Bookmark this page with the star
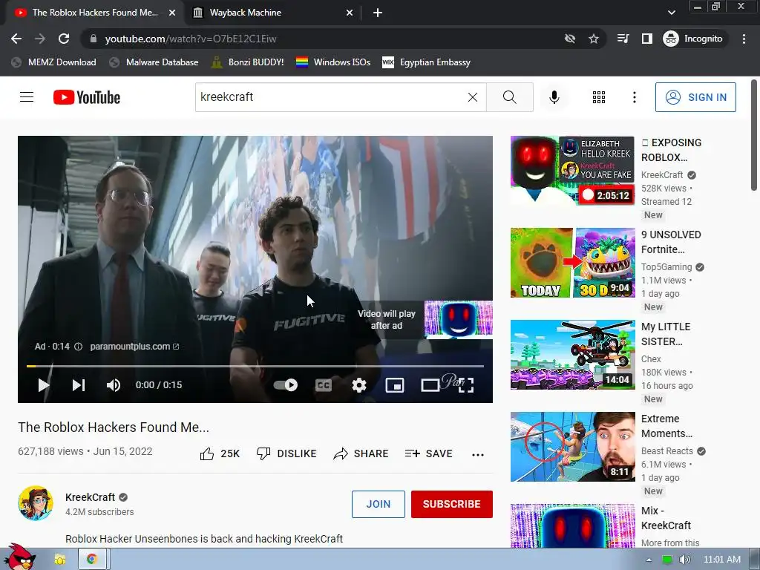The height and width of the screenshot is (570, 760). [593, 39]
